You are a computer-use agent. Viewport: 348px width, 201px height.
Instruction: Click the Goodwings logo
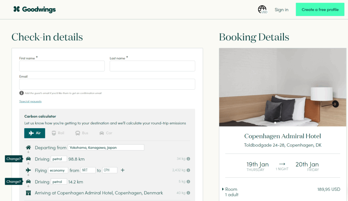coord(34,9)
